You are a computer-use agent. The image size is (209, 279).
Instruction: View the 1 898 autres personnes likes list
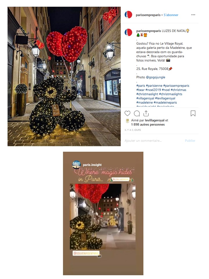click(148, 125)
